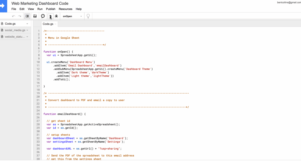301x161 pixels.
Task: Open the Publish menu
Action: (51, 9)
